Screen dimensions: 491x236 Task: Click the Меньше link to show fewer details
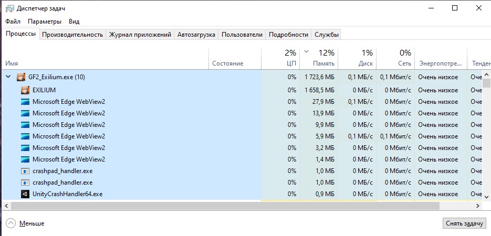click(x=32, y=223)
